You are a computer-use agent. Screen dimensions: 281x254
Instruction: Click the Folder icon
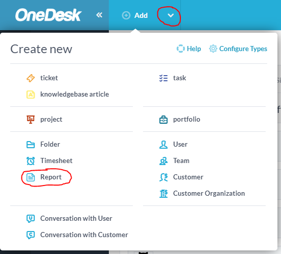coord(31,145)
